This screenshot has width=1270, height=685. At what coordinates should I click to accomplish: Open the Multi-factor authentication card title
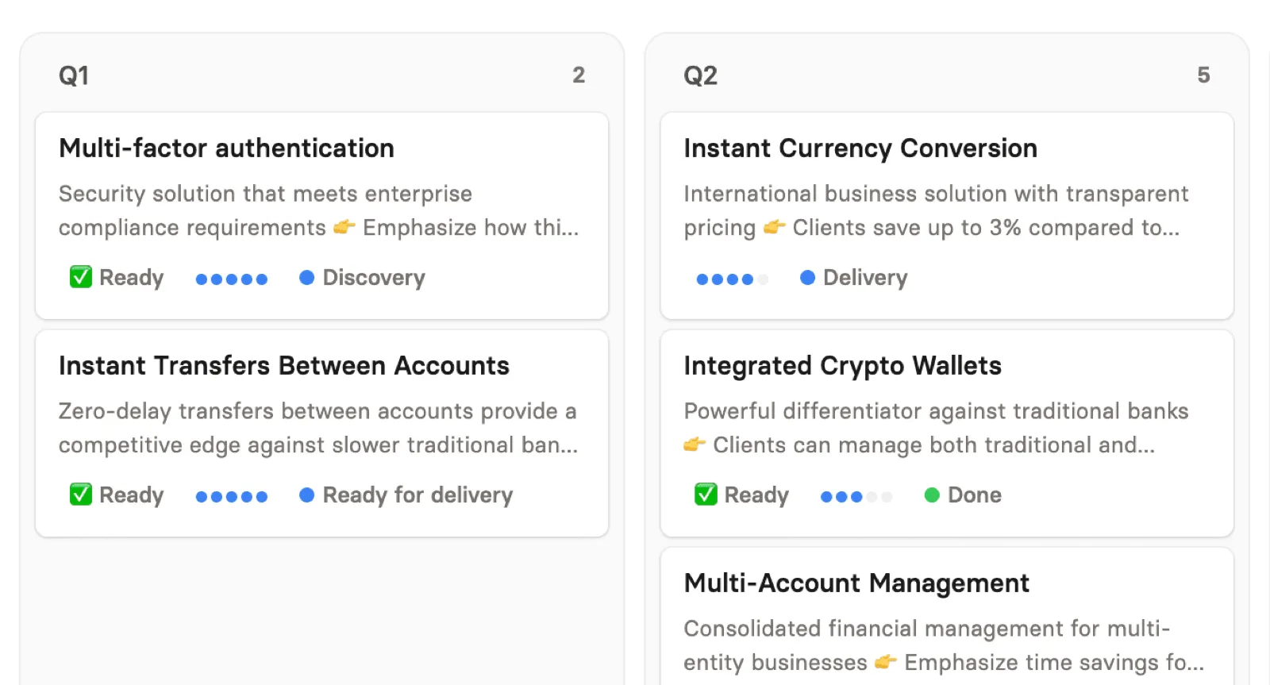226,148
